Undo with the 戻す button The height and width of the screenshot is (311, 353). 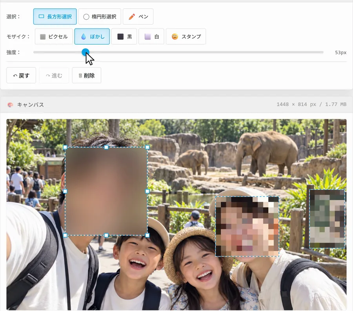[x=21, y=75]
